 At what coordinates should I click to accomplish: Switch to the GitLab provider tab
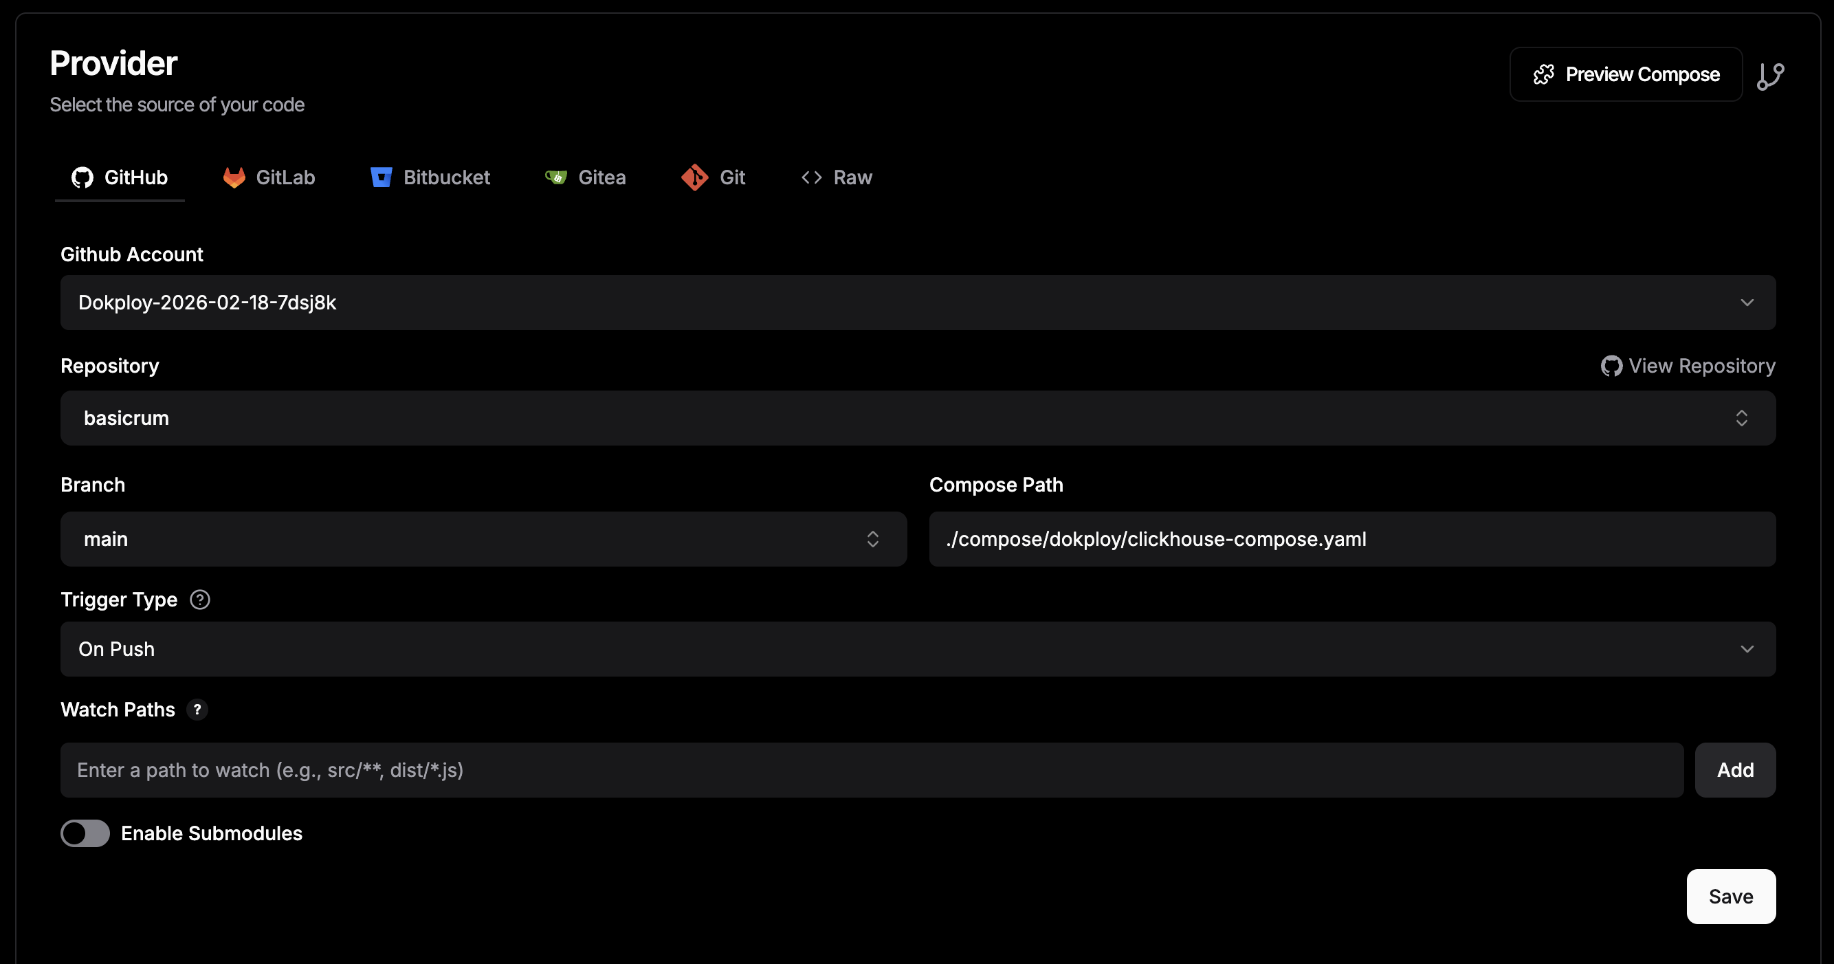pos(269,177)
